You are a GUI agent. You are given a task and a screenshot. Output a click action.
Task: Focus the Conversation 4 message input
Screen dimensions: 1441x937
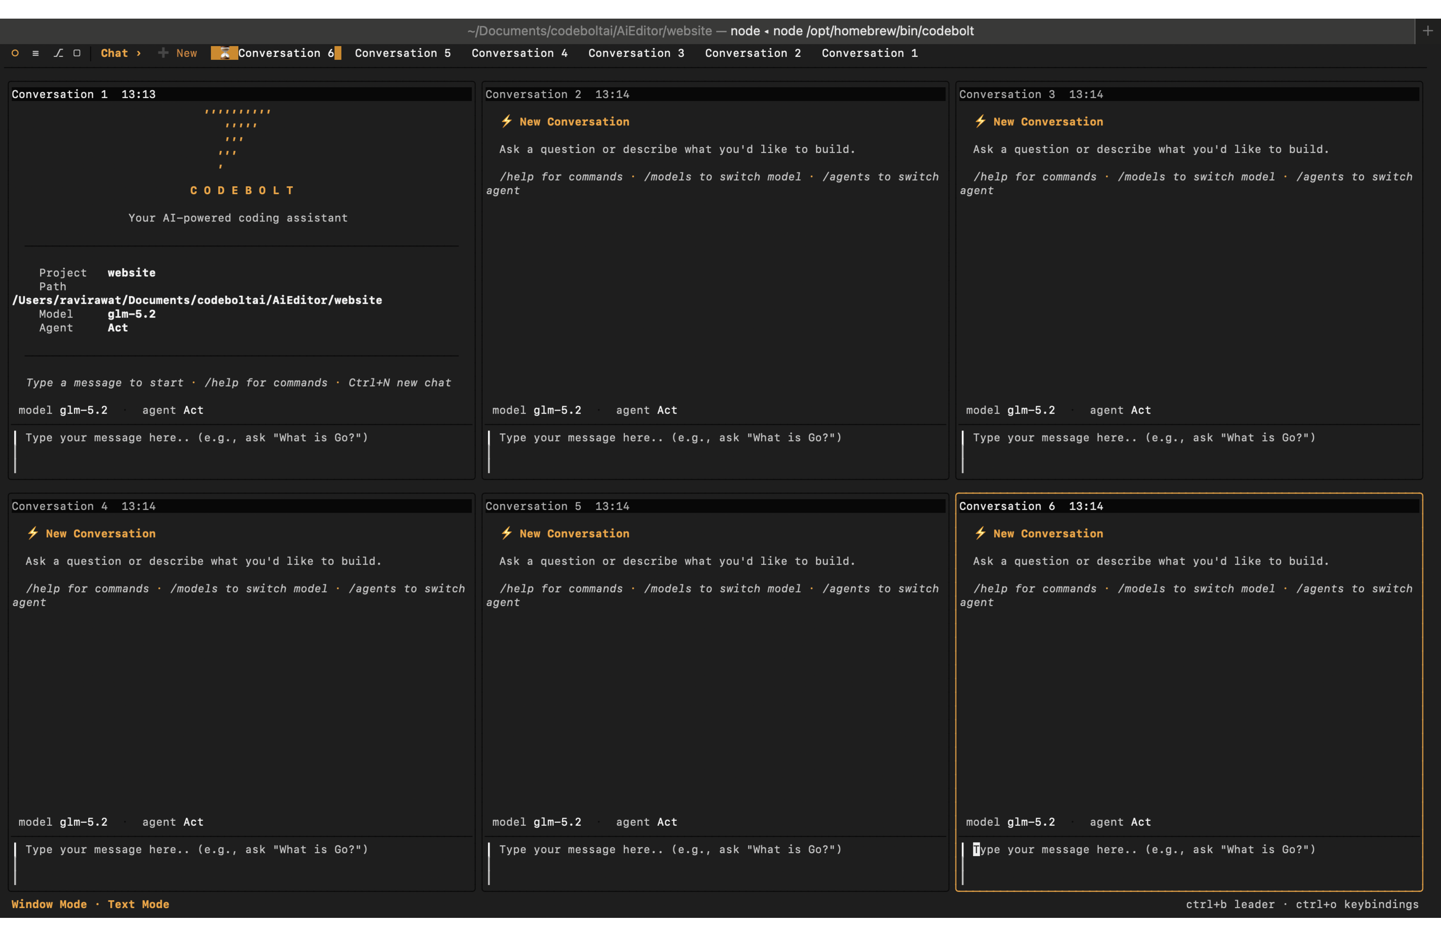tap(242, 863)
